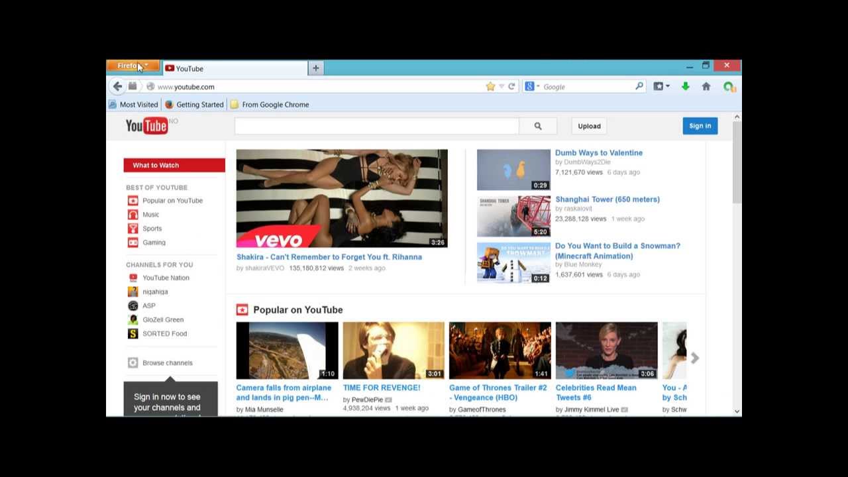Open TIME FOR REVENGE! video thumbnail
This screenshot has width=848, height=477.
tap(394, 350)
